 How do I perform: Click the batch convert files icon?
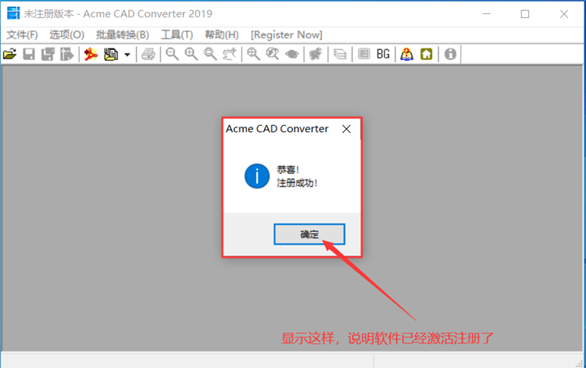click(x=111, y=54)
